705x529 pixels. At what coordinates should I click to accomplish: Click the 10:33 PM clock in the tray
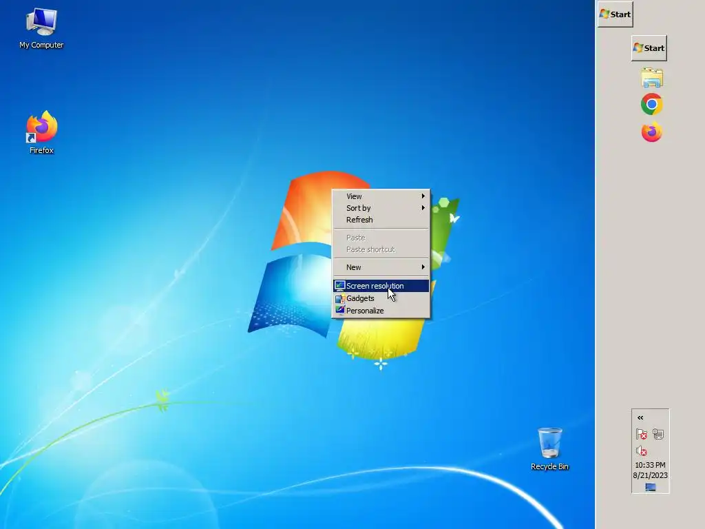click(650, 465)
